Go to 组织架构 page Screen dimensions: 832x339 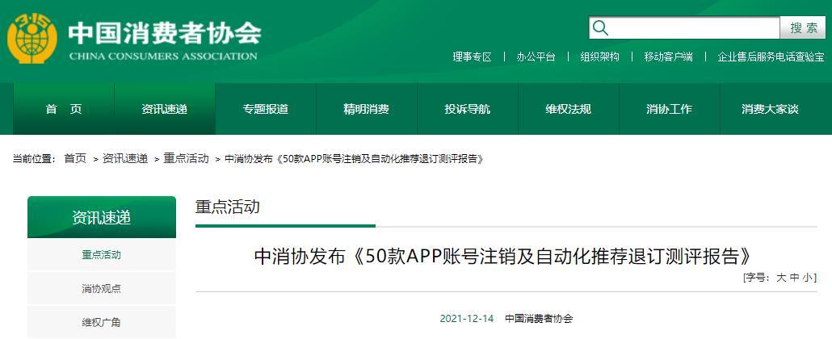coord(599,56)
